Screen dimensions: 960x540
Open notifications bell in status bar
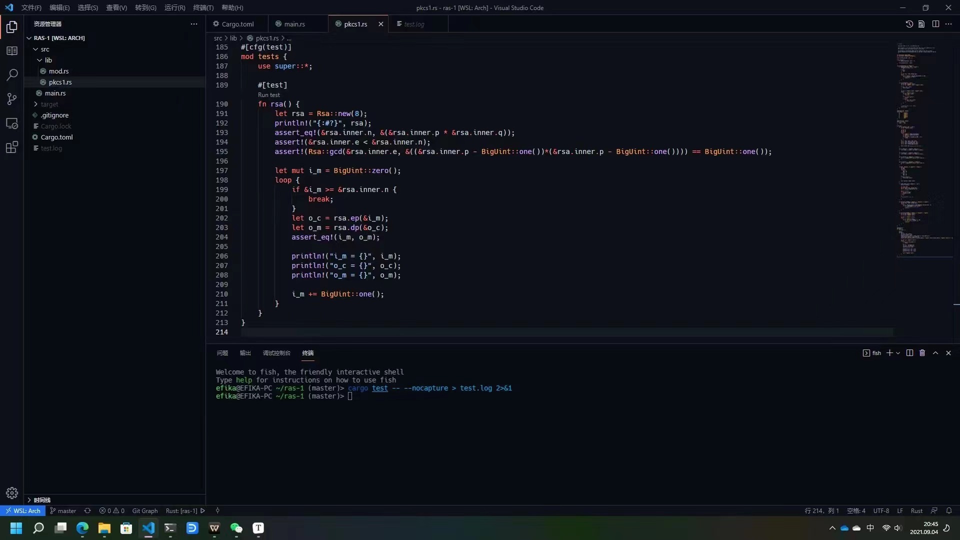pos(949,511)
